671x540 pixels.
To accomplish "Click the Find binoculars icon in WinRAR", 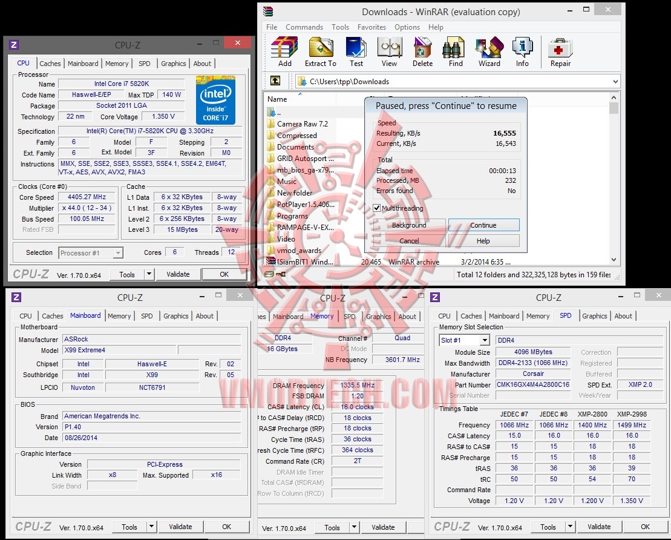I will point(454,47).
